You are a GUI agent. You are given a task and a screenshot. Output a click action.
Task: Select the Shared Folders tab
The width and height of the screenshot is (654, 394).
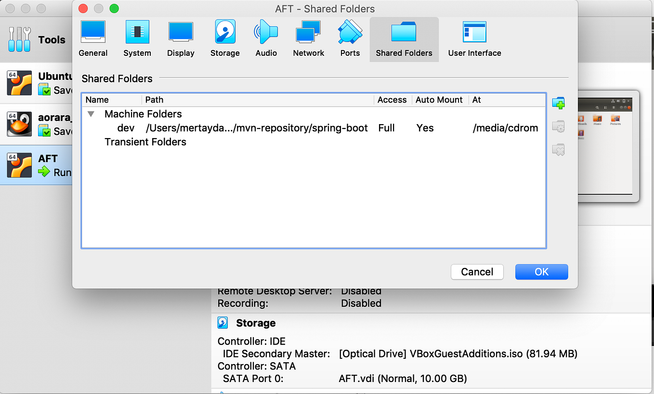[x=404, y=38]
